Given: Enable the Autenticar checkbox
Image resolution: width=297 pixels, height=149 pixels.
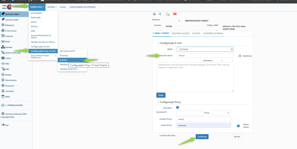Looking at the screenshot, I should pyautogui.click(x=240, y=56).
